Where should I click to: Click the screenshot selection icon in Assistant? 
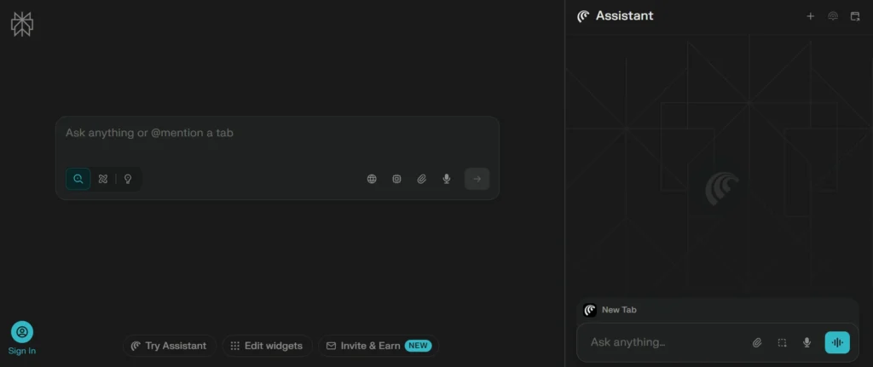782,342
